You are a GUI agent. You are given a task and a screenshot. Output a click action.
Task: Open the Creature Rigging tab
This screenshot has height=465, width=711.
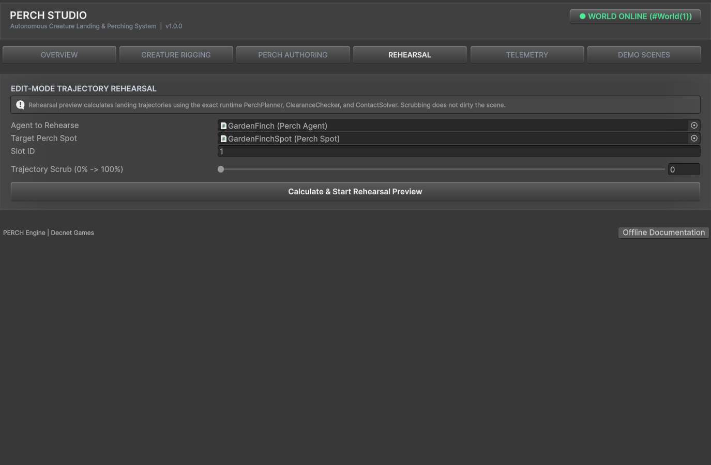tap(176, 55)
